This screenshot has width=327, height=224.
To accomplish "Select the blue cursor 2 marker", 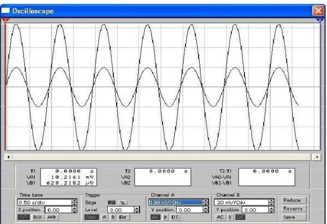I will 319,20.
